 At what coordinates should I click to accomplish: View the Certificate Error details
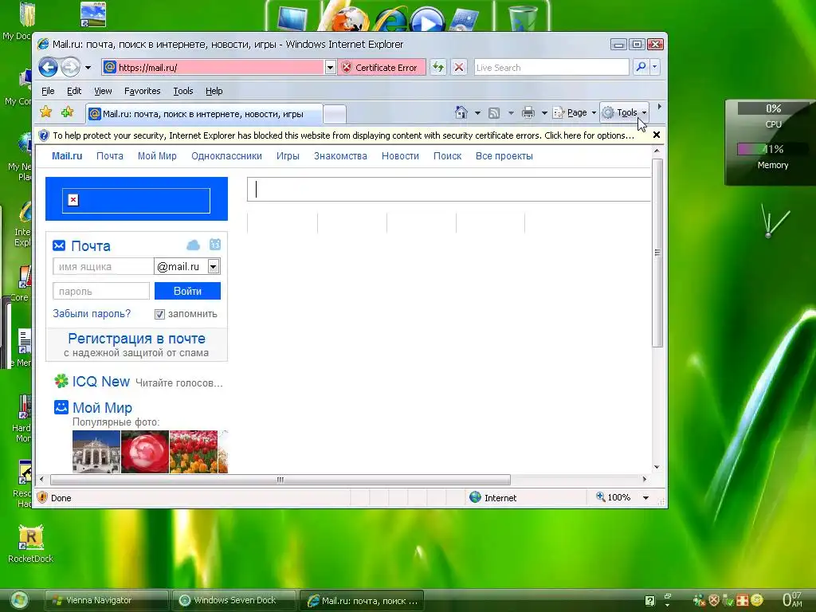pos(382,68)
